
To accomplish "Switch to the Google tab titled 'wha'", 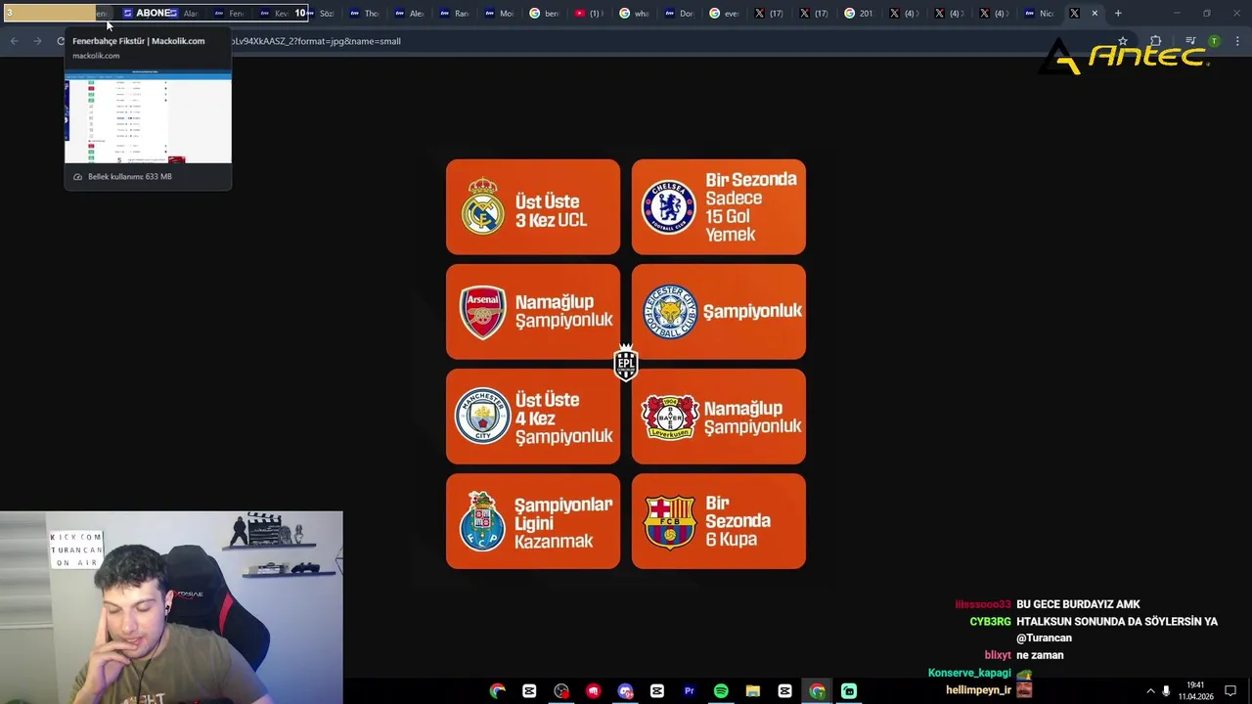I will [635, 14].
